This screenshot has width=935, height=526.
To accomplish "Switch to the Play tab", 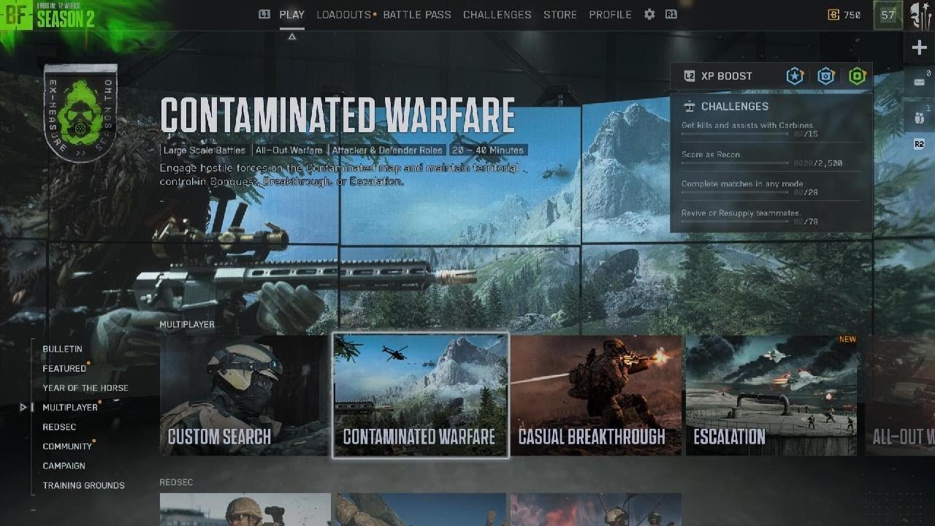I will 292,15.
